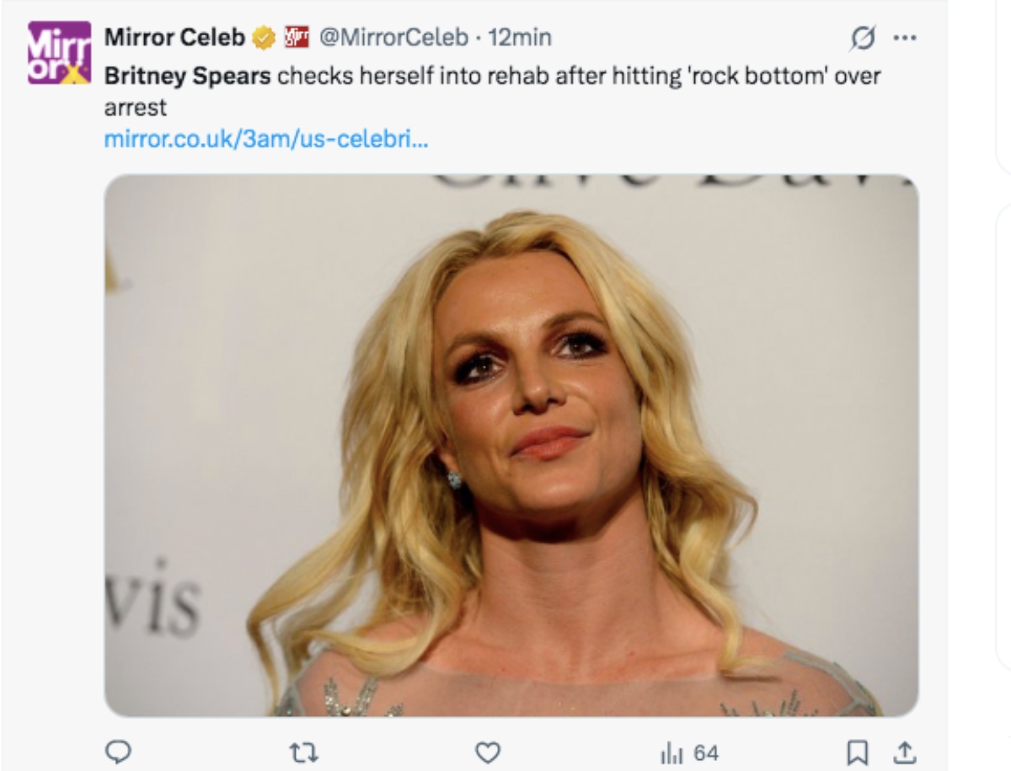Image resolution: width=1011 pixels, height=771 pixels.
Task: Open the Mirror Celeb profile name
Action: (173, 37)
